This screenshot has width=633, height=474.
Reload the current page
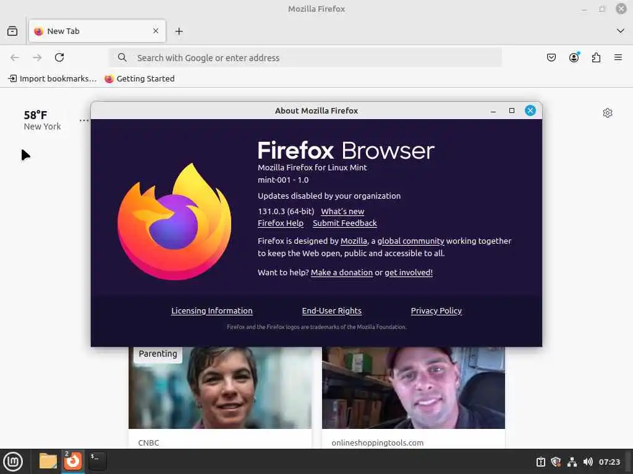coord(59,57)
